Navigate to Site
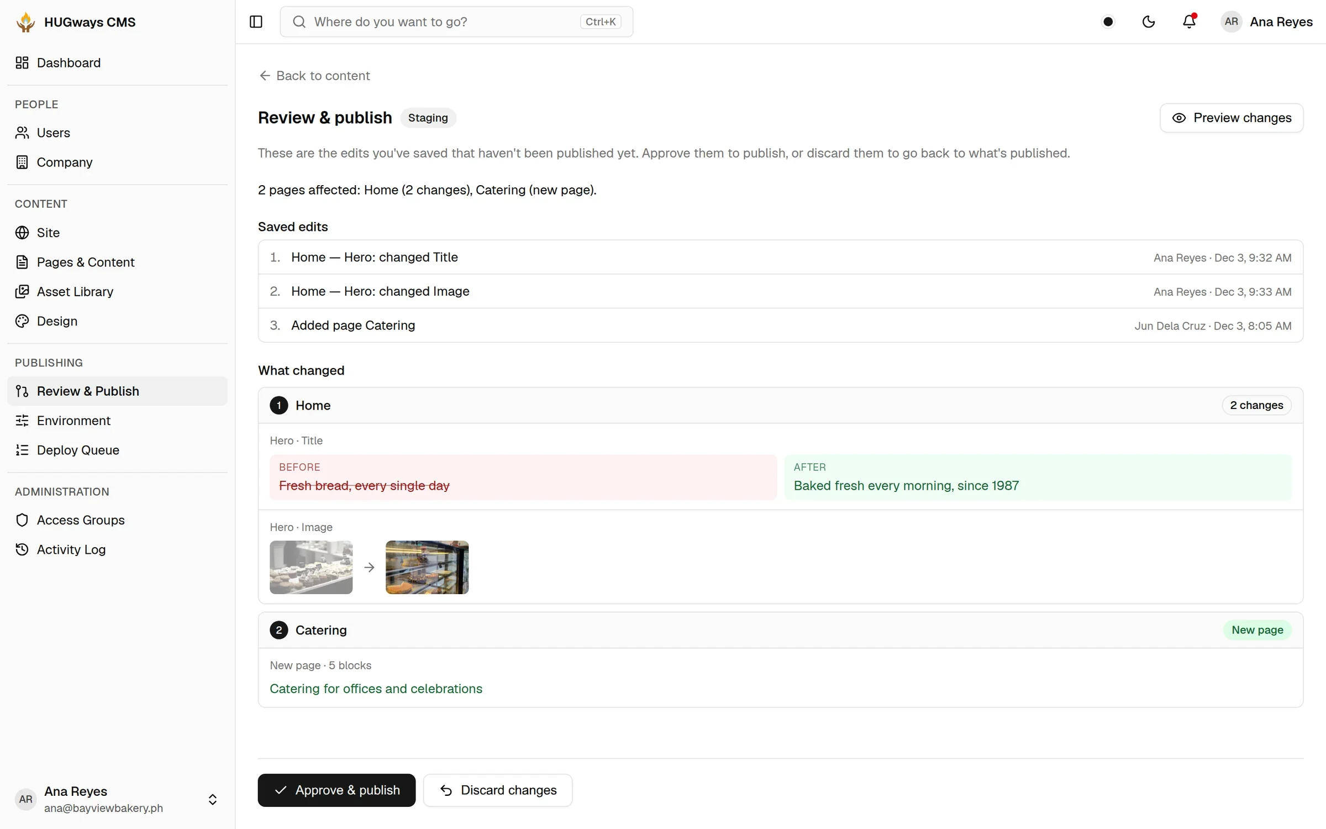Image resolution: width=1326 pixels, height=829 pixels. click(x=117, y=233)
